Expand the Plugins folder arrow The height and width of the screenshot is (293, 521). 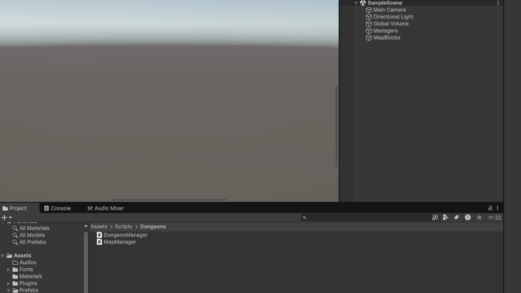pyautogui.click(x=8, y=283)
